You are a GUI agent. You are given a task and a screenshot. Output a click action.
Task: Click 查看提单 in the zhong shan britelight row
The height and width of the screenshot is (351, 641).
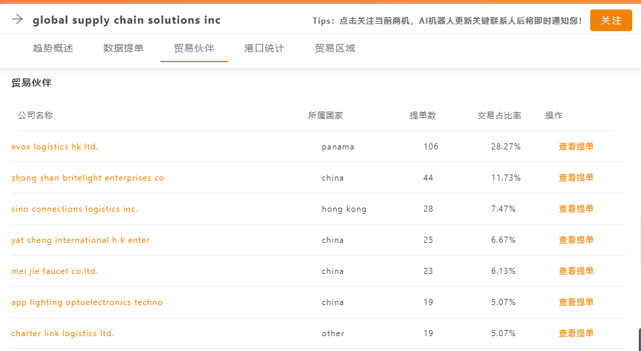[x=576, y=178]
